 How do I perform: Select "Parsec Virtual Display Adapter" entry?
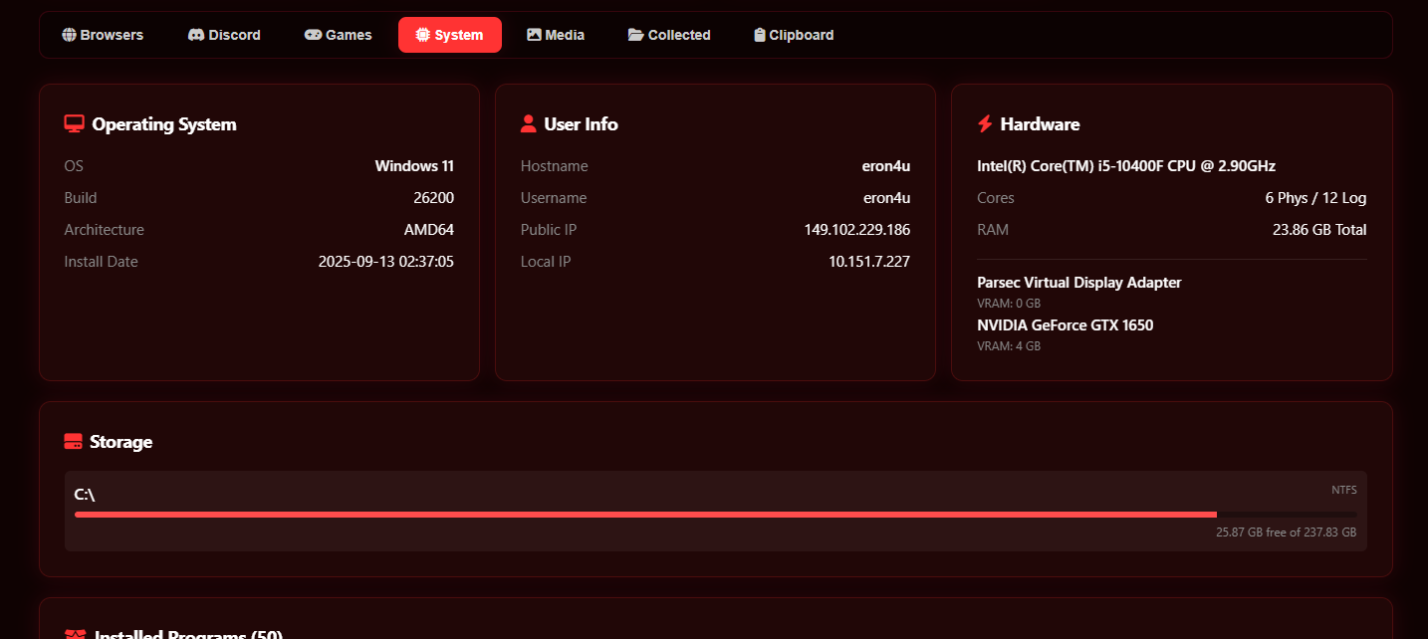point(1079,283)
